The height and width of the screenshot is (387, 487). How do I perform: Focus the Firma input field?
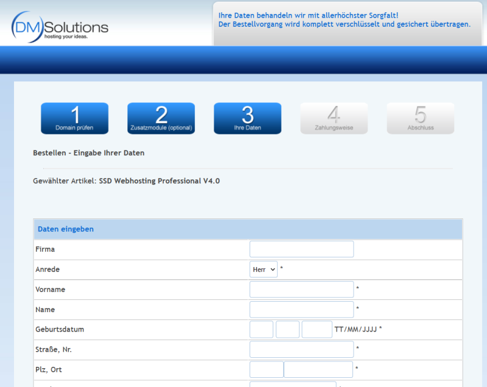click(301, 249)
